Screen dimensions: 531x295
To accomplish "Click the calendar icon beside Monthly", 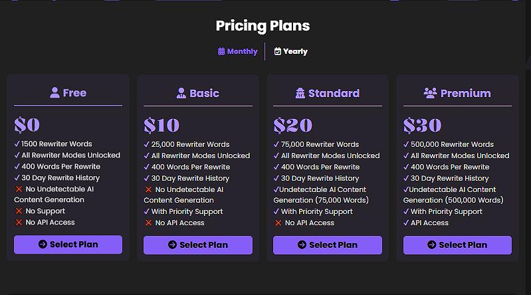I will [221, 51].
